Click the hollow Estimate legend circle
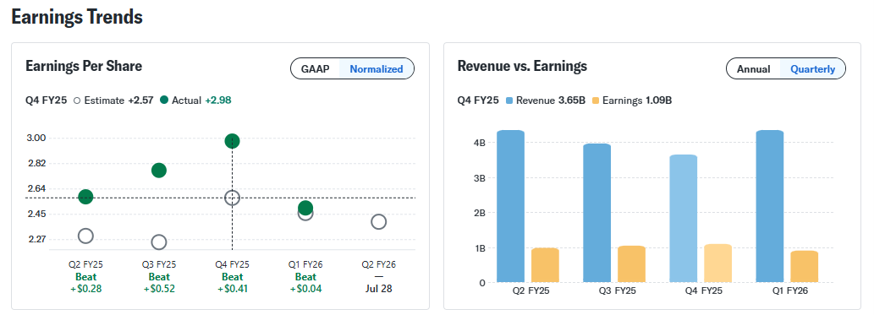The height and width of the screenshot is (315, 874). click(77, 100)
